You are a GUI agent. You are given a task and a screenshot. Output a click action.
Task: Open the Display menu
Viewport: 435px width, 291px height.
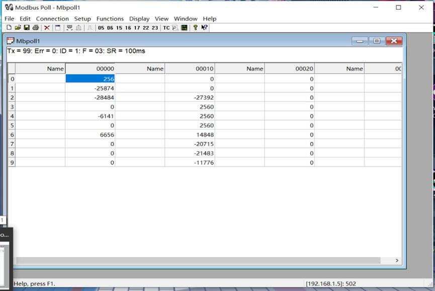139,19
